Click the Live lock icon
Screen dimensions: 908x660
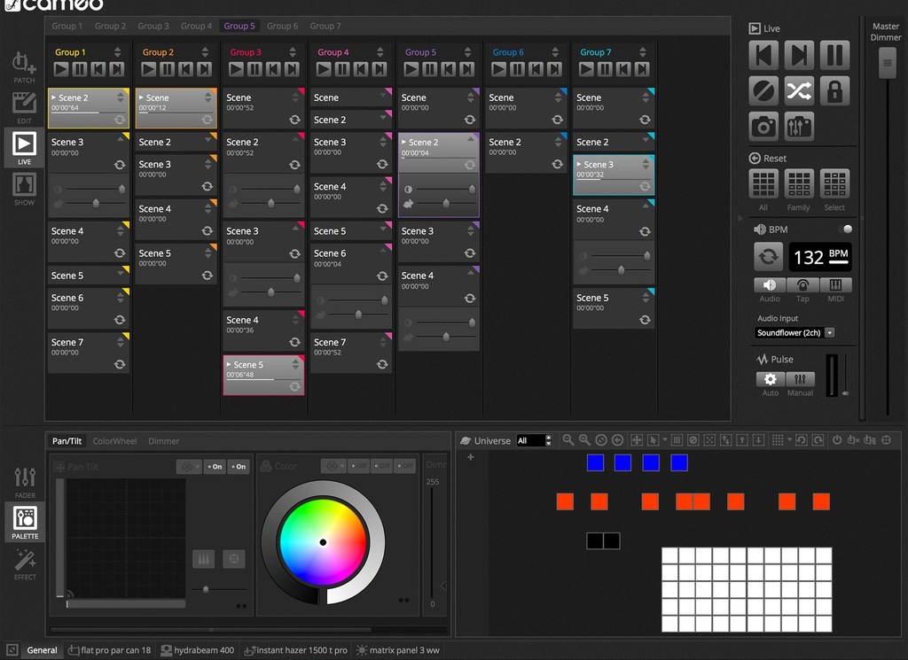coord(834,91)
